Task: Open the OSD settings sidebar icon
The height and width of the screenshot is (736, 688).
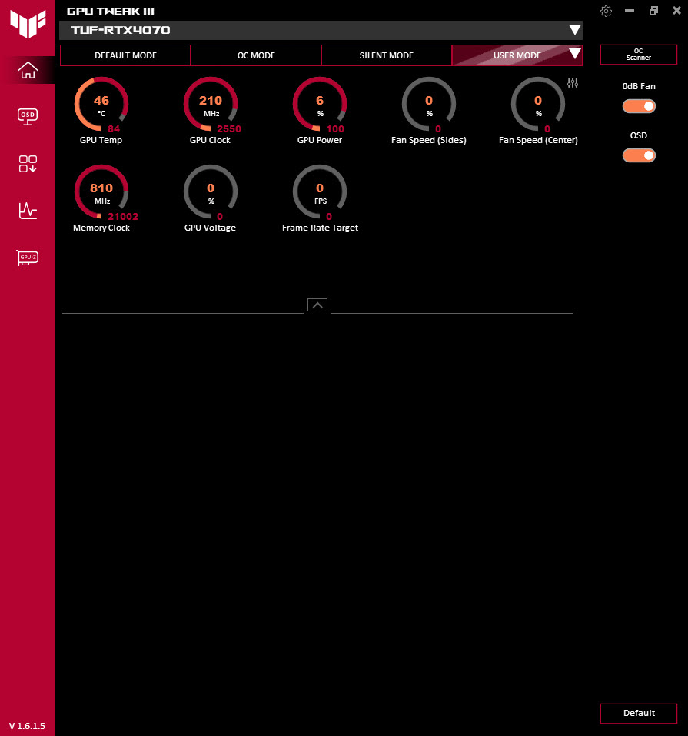Action: click(x=28, y=117)
